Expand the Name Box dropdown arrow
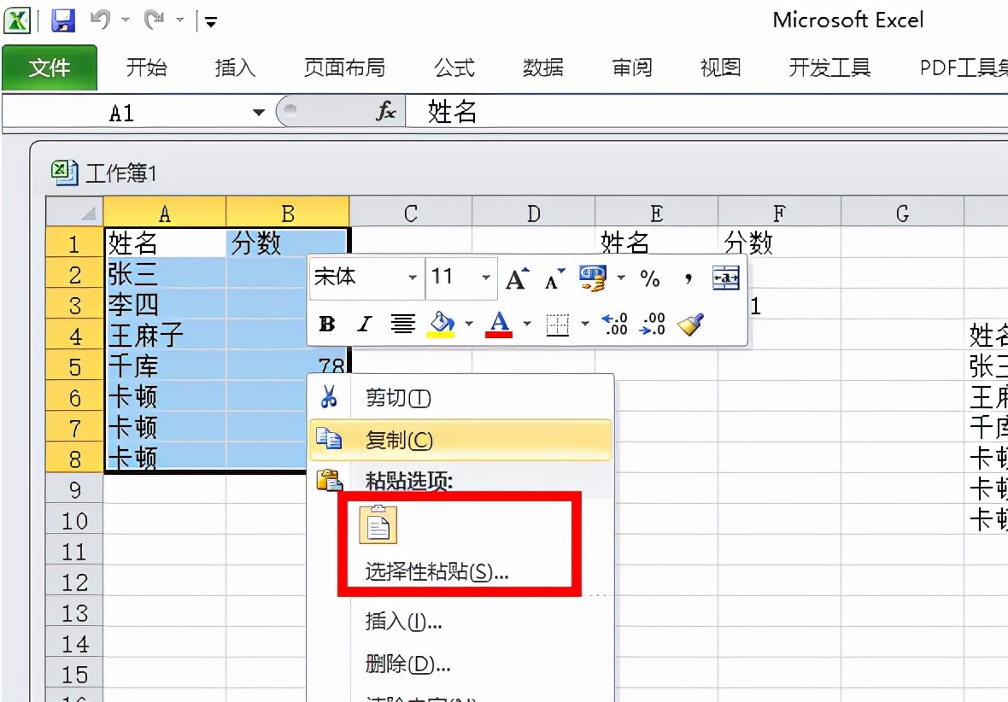 pos(259,113)
